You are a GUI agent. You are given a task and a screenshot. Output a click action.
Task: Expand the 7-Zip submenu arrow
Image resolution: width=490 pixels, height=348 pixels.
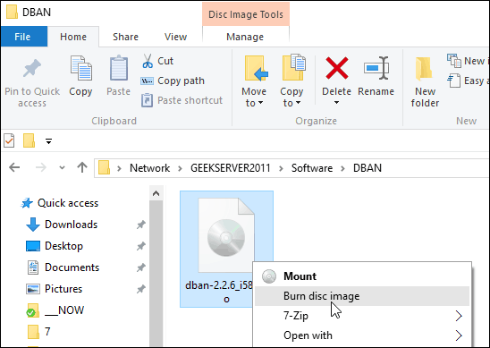(x=459, y=316)
